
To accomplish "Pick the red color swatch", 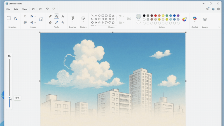I will [x=155, y=16].
